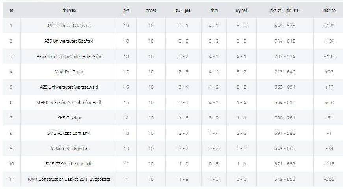
Task: Sort table by drużyna column header
Action: click(x=69, y=10)
